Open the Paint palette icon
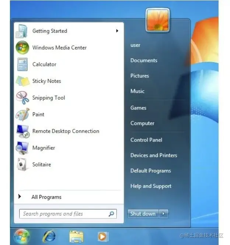230x245 pixels. click(22, 114)
